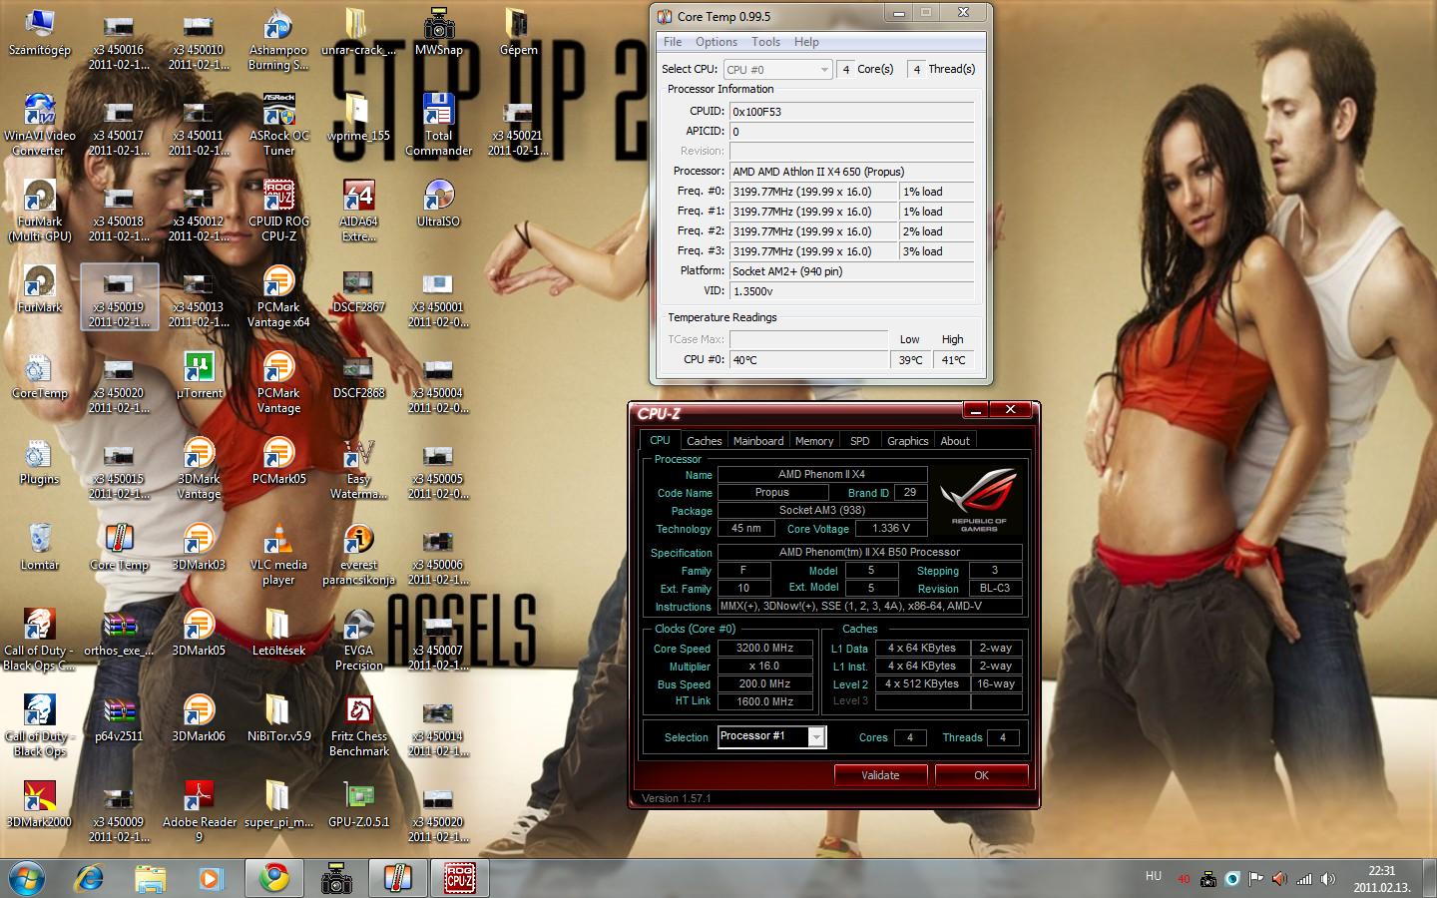This screenshot has width=1437, height=898.
Task: Switch to MWSnap camera taskbar button
Action: 336,878
